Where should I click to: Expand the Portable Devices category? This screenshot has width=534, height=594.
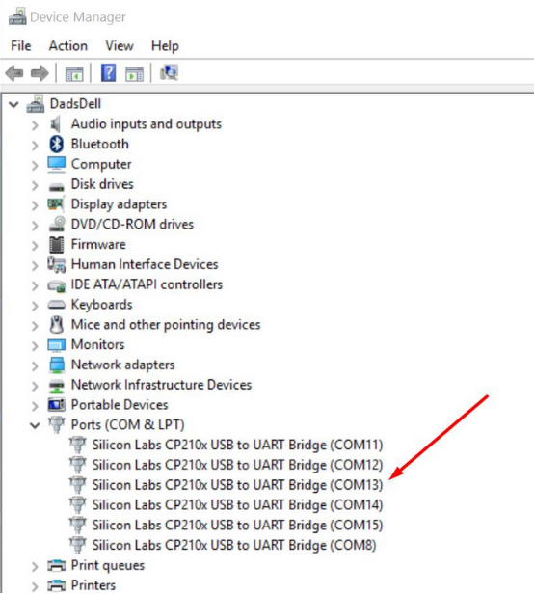pos(35,406)
